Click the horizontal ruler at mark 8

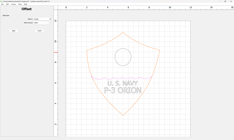coord(149,7)
